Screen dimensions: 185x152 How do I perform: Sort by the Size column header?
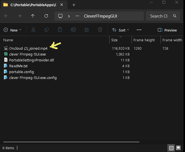pos(114,40)
